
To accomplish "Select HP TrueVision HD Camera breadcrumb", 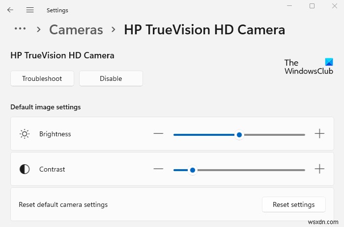I will coord(204,29).
